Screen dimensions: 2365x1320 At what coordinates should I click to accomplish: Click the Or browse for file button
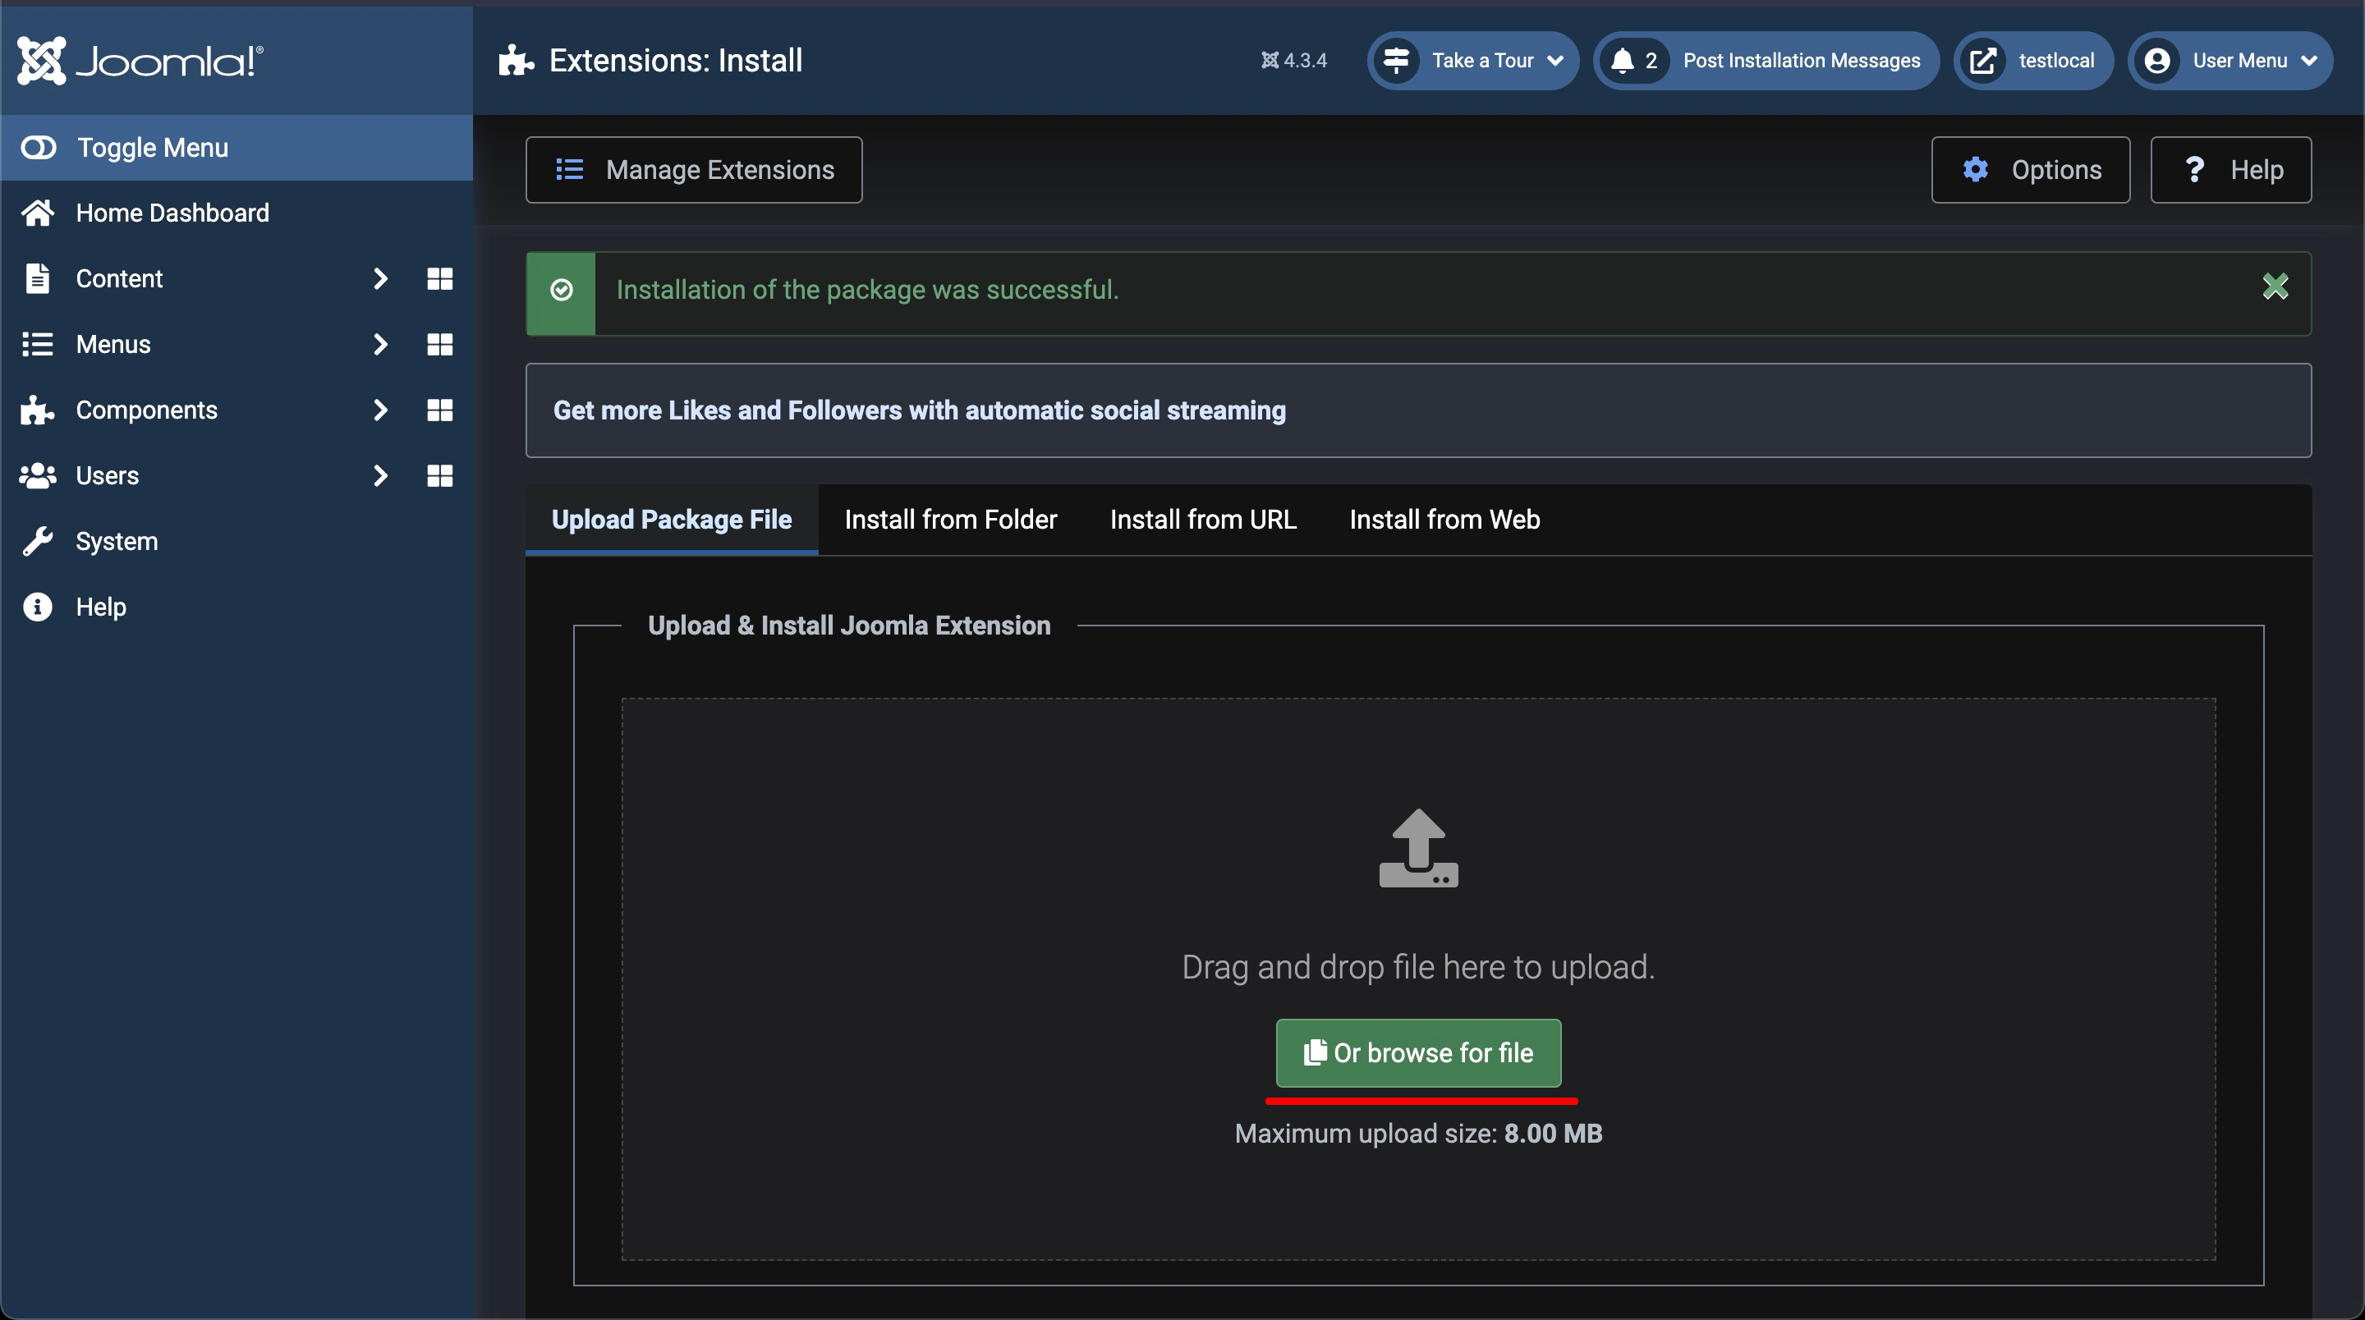pos(1418,1053)
